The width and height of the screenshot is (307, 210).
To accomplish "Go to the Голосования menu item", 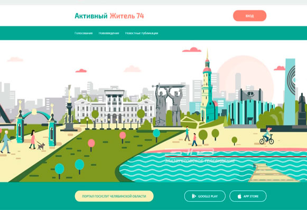I will tap(83, 33).
